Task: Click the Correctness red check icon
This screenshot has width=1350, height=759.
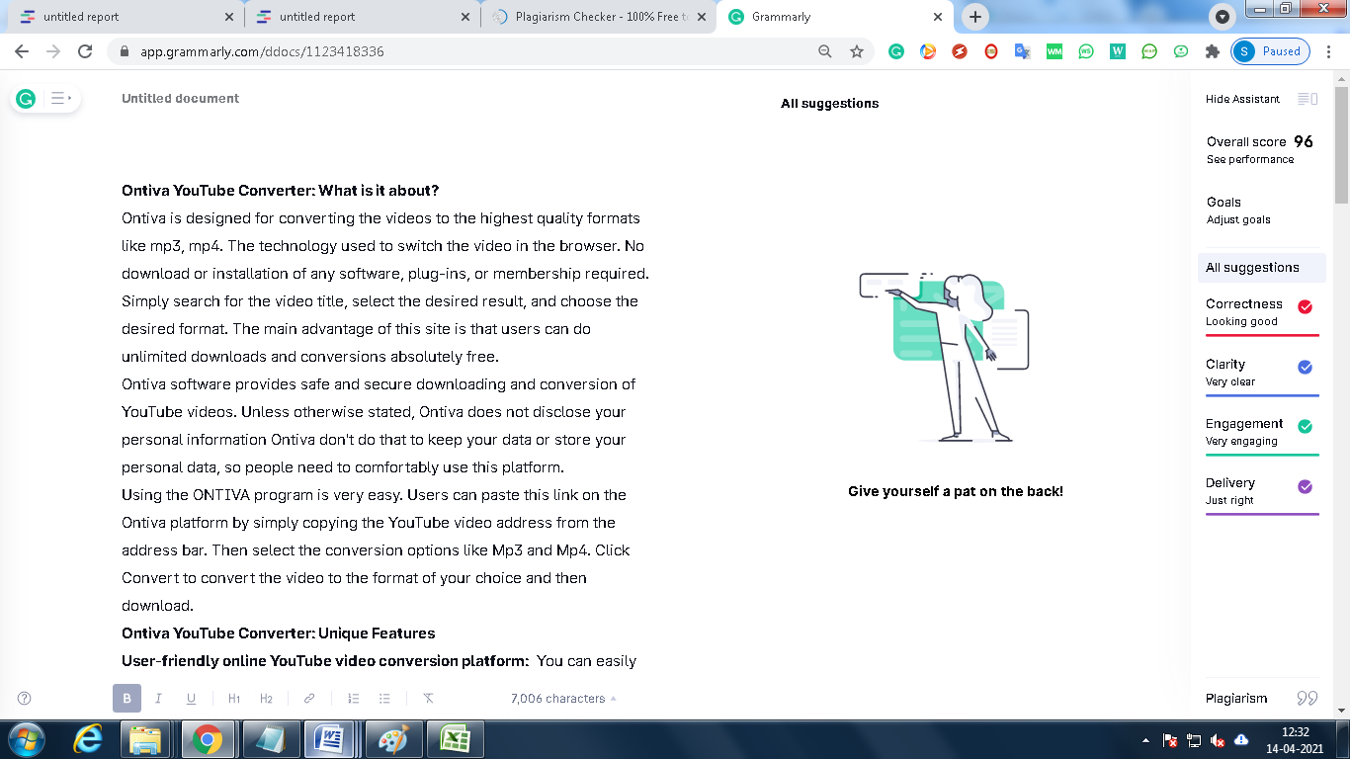Action: 1305,306
